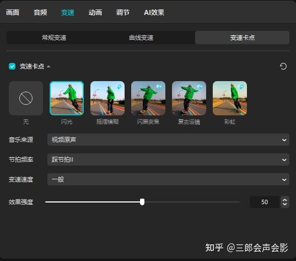
Task: Click the 效果强度 slider handle
Action: point(142,202)
